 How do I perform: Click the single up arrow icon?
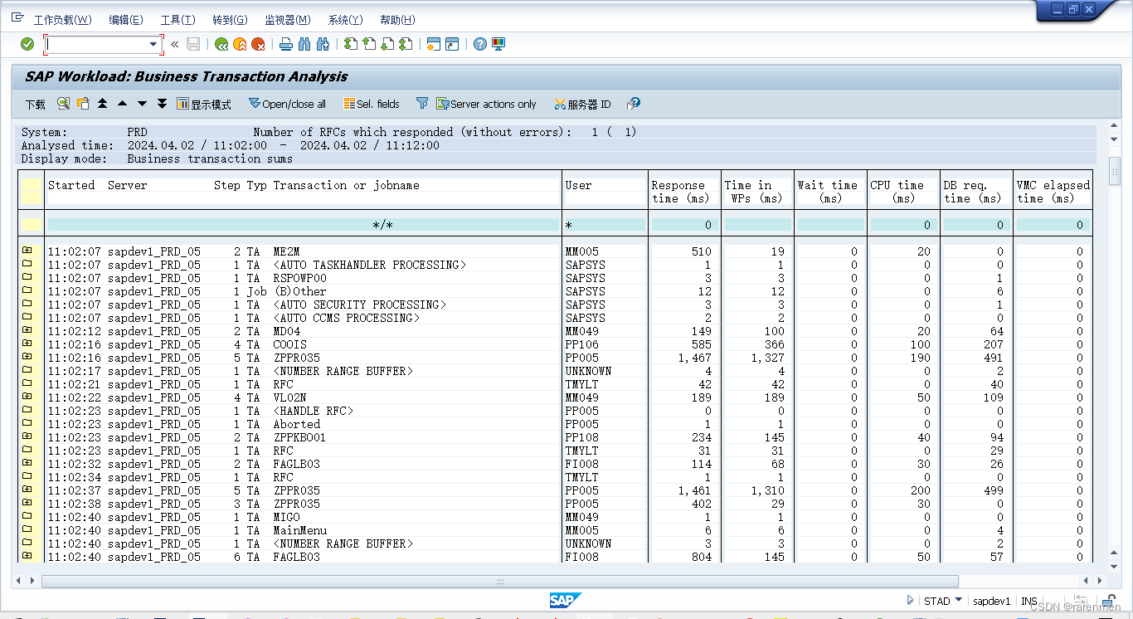pos(122,104)
